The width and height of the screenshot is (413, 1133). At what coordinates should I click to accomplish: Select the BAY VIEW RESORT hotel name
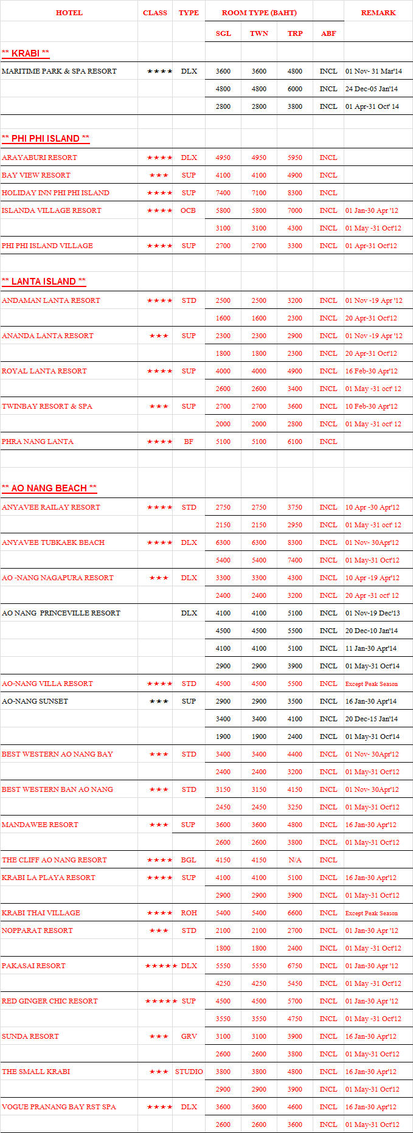(x=36, y=175)
